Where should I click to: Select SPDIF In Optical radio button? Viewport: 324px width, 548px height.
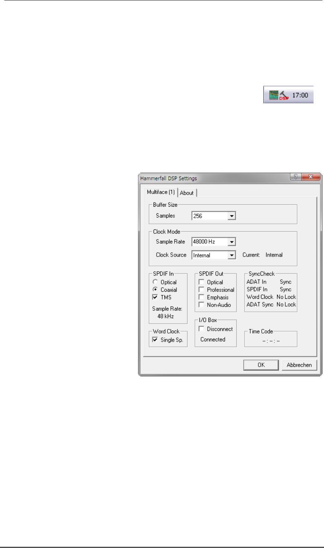coord(155,282)
